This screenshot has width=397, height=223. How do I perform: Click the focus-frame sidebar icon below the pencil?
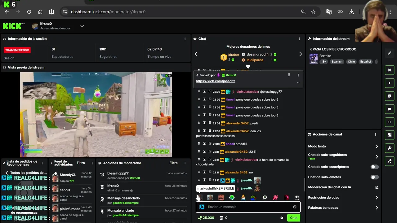390,70
